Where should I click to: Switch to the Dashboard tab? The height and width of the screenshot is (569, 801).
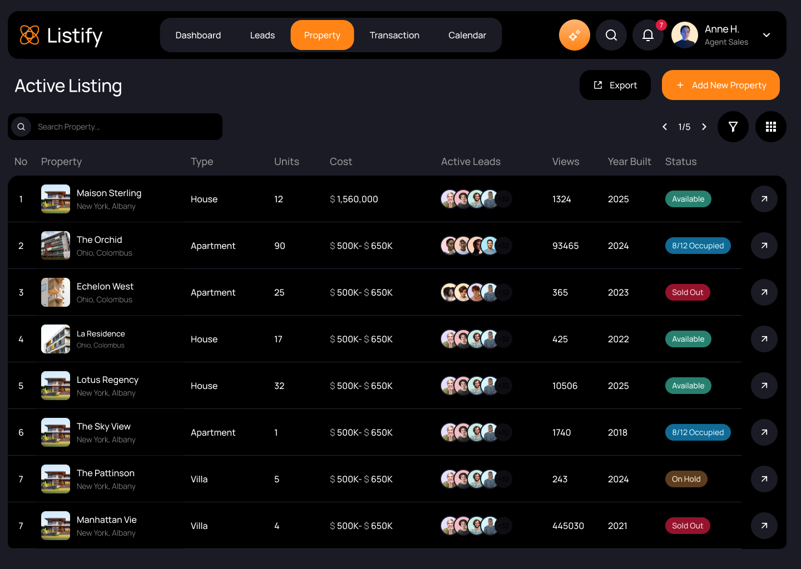click(x=198, y=35)
